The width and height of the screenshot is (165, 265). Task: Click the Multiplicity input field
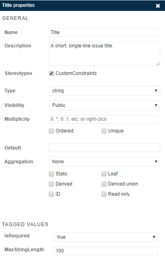(x=104, y=119)
